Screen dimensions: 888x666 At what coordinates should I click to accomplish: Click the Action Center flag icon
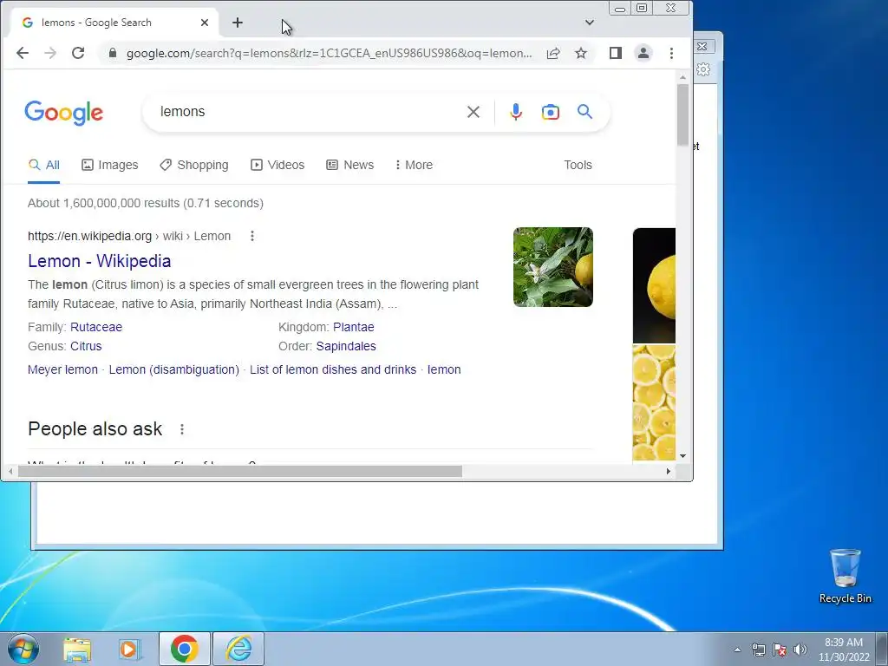pyautogui.click(x=780, y=650)
